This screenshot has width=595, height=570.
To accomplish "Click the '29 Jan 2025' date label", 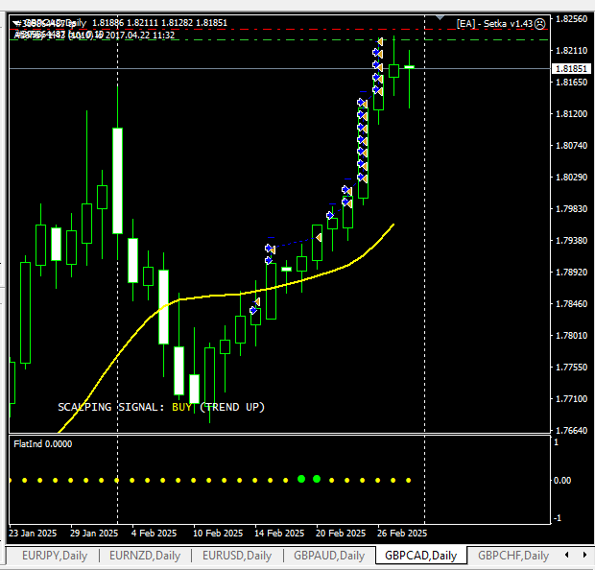I will [x=94, y=534].
